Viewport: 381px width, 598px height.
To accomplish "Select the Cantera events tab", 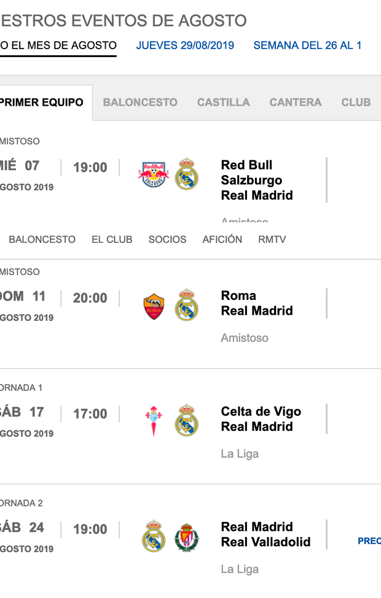I will pos(295,103).
